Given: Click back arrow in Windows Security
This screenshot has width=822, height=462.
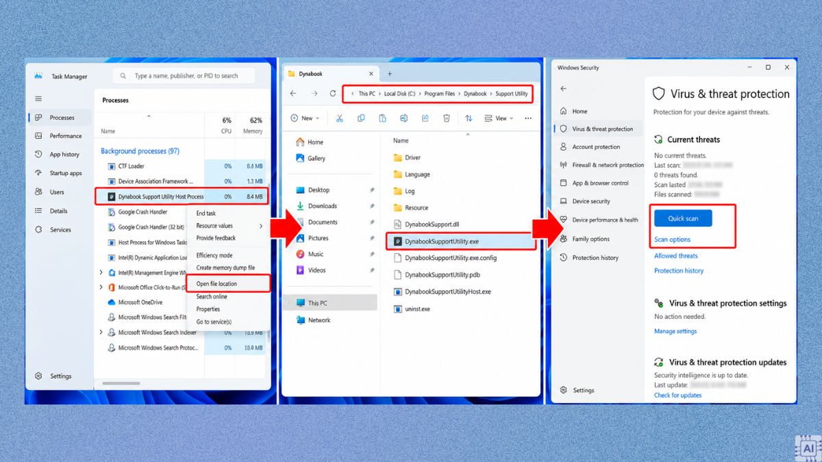Looking at the screenshot, I should [564, 89].
